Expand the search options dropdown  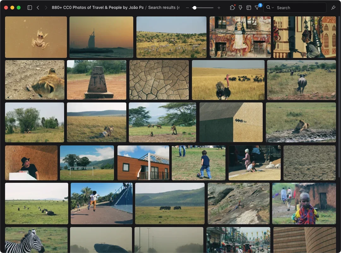[270, 8]
